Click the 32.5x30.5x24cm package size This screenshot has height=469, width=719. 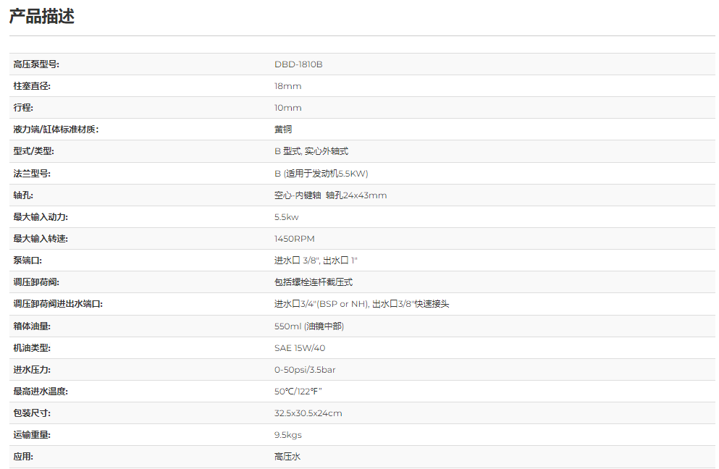coord(308,413)
